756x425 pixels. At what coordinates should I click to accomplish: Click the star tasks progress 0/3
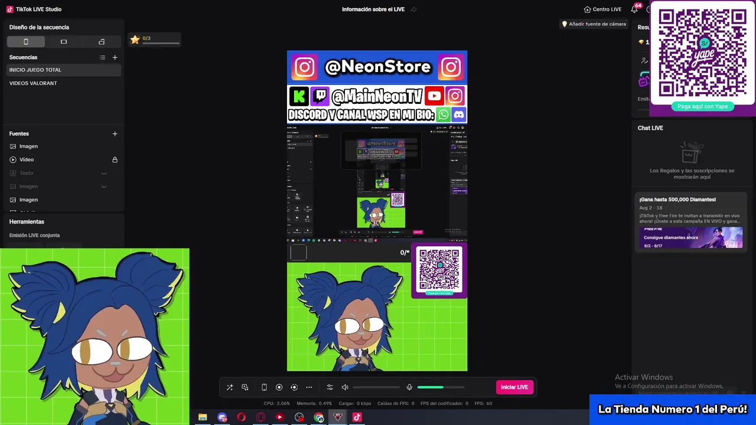(x=155, y=40)
